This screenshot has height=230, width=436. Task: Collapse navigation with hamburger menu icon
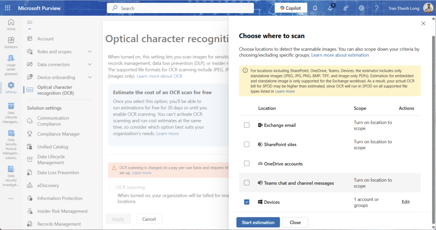[x=29, y=23]
